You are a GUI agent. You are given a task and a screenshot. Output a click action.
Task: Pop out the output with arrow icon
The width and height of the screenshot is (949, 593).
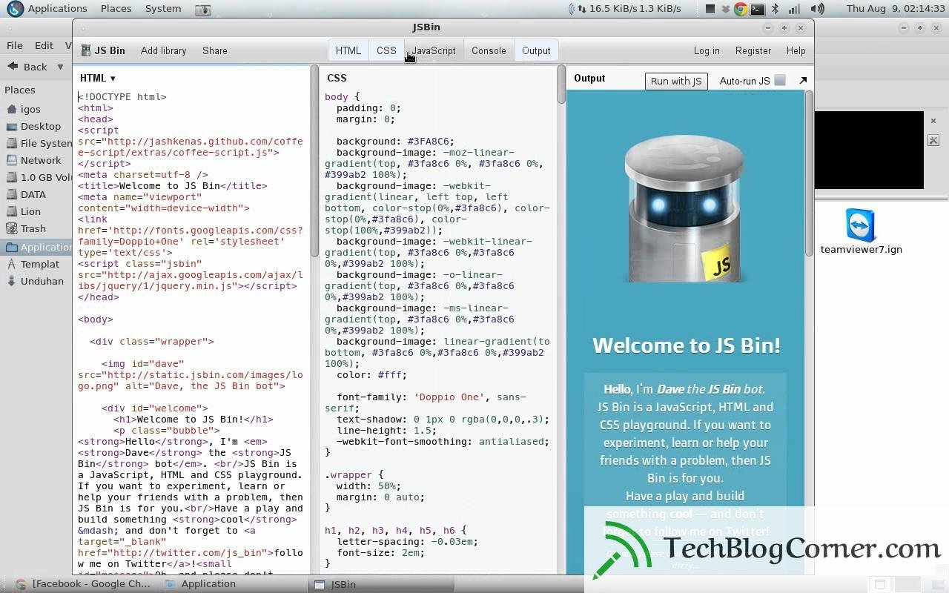(803, 80)
